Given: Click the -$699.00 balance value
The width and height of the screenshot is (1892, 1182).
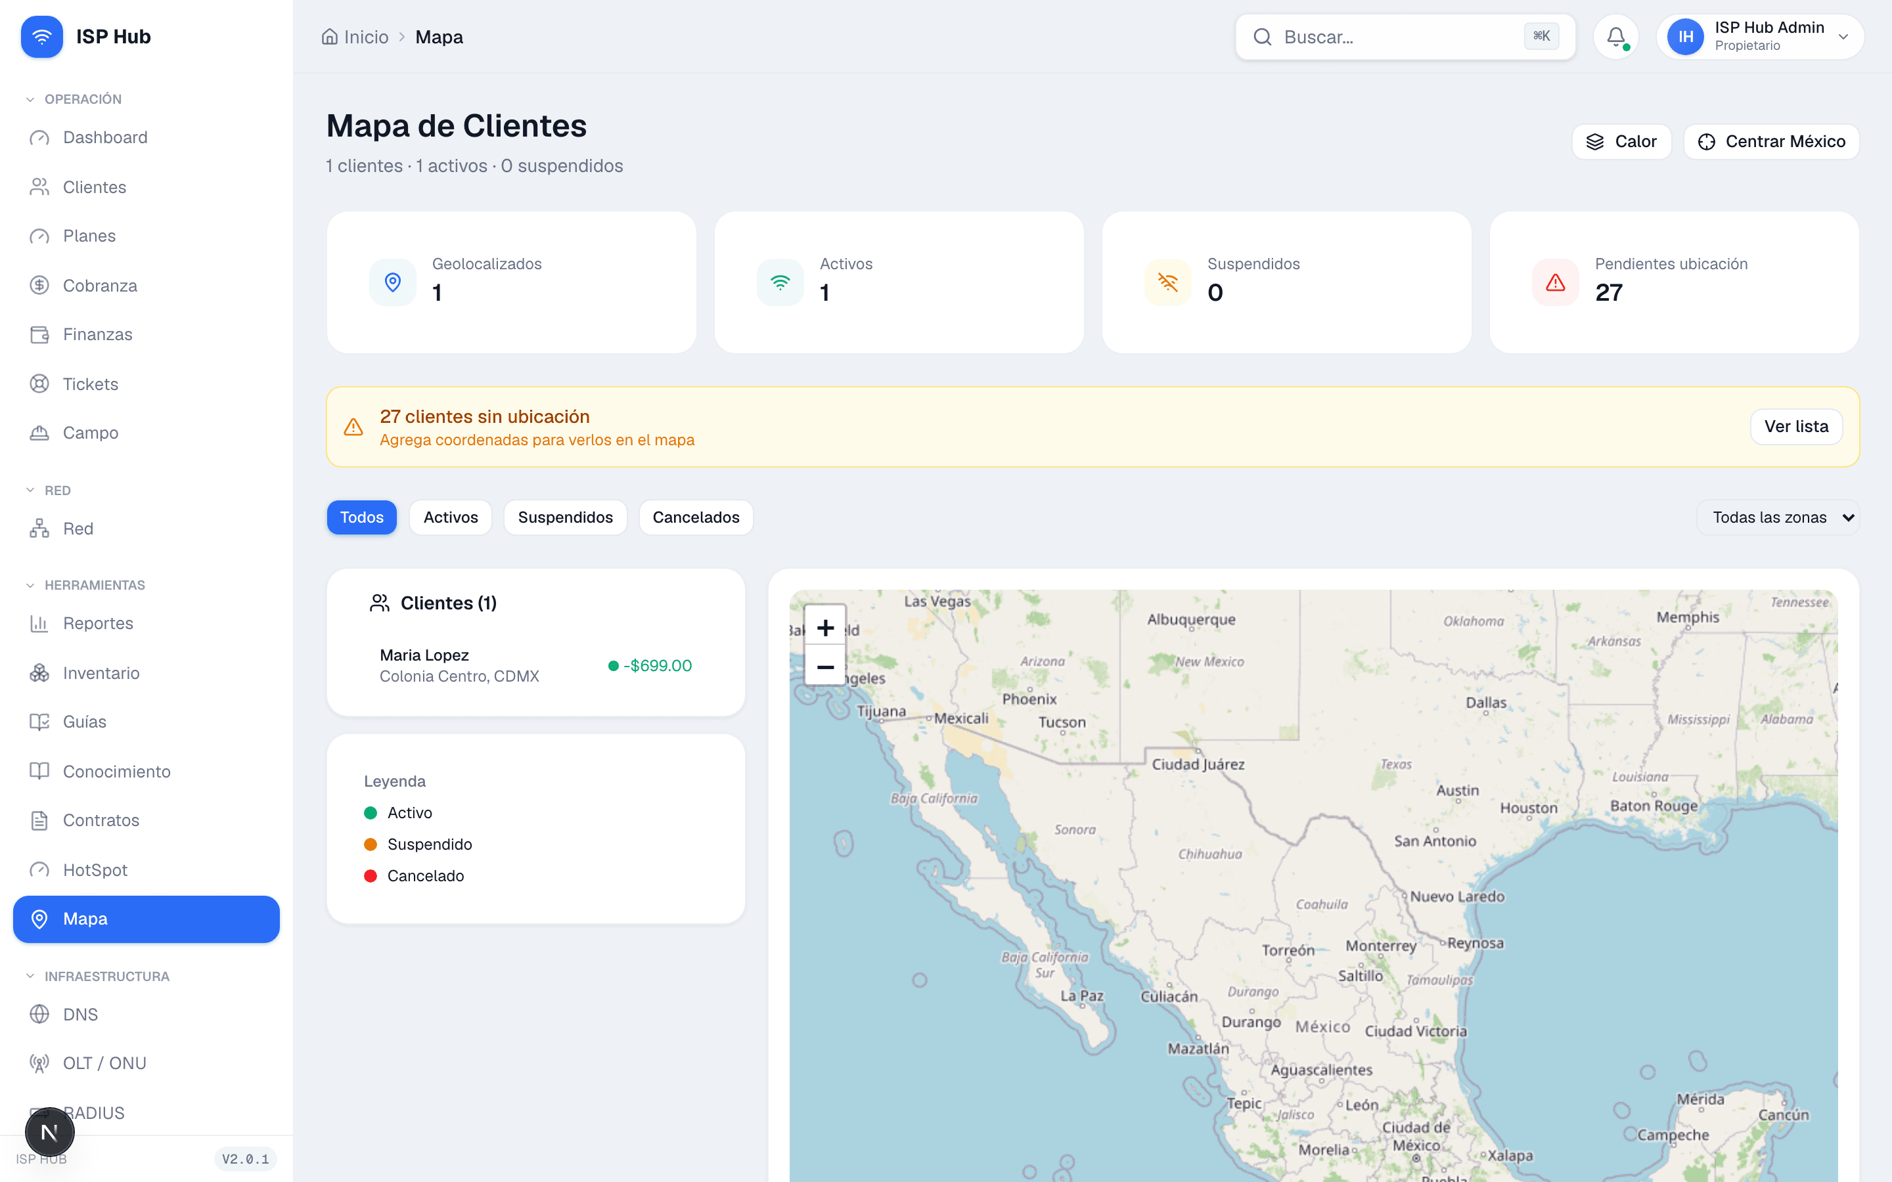Looking at the screenshot, I should coord(658,665).
